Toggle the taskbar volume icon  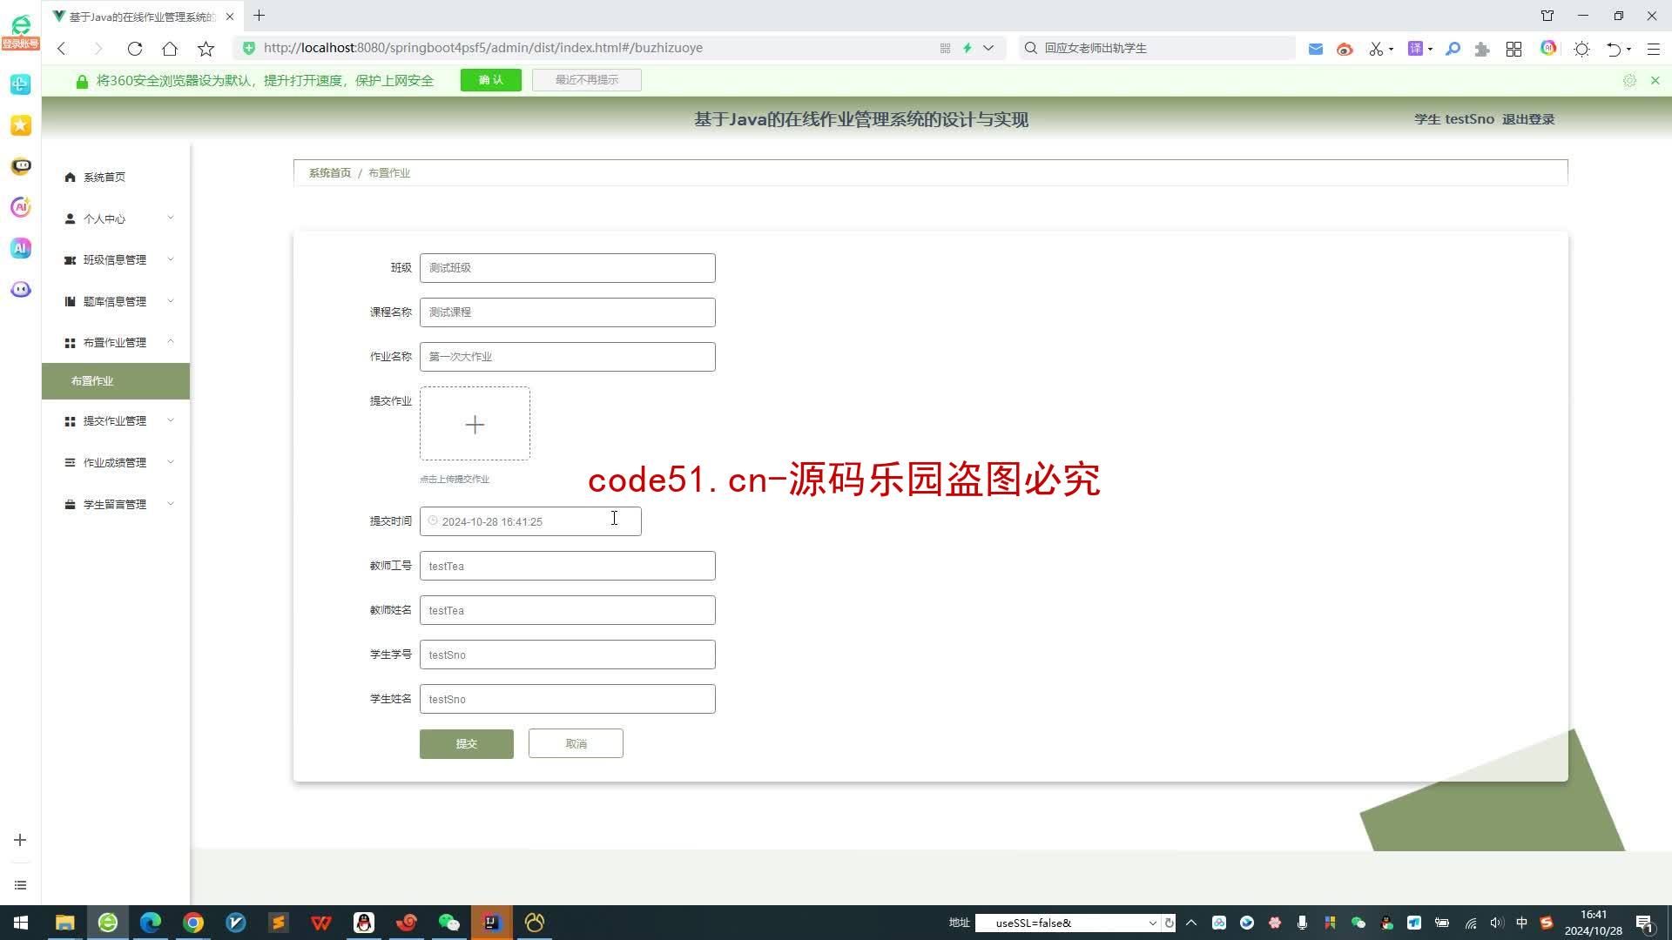(1496, 923)
